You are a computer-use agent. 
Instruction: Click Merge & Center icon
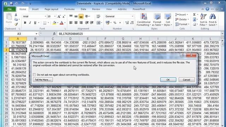pos(98,23)
